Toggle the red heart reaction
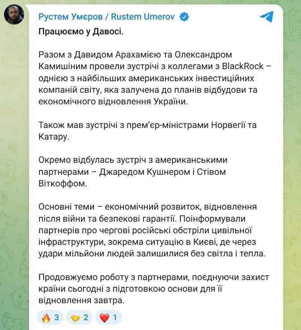The height and width of the screenshot is (330, 301). (109, 318)
